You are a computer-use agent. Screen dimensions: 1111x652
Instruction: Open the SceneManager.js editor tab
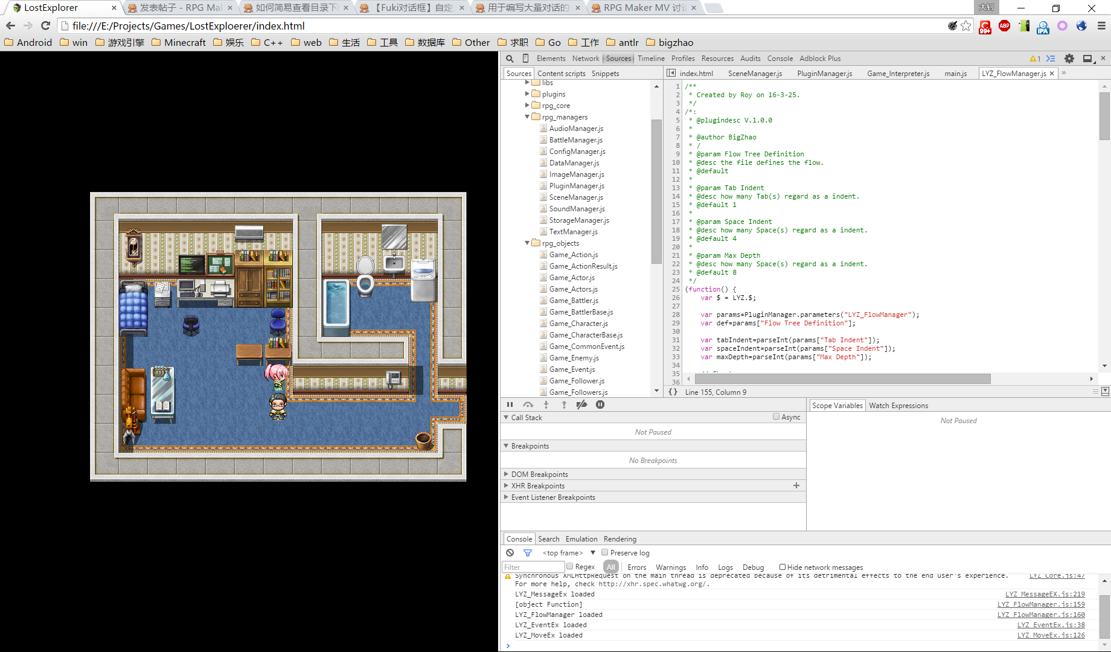coord(755,74)
